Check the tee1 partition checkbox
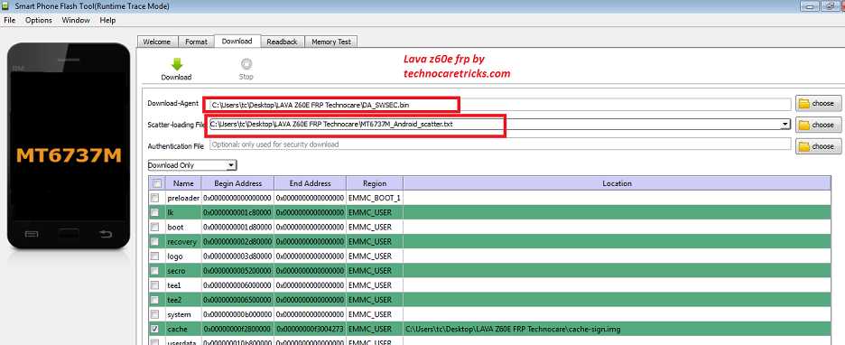Viewport: 845px width, 345px height. (155, 285)
